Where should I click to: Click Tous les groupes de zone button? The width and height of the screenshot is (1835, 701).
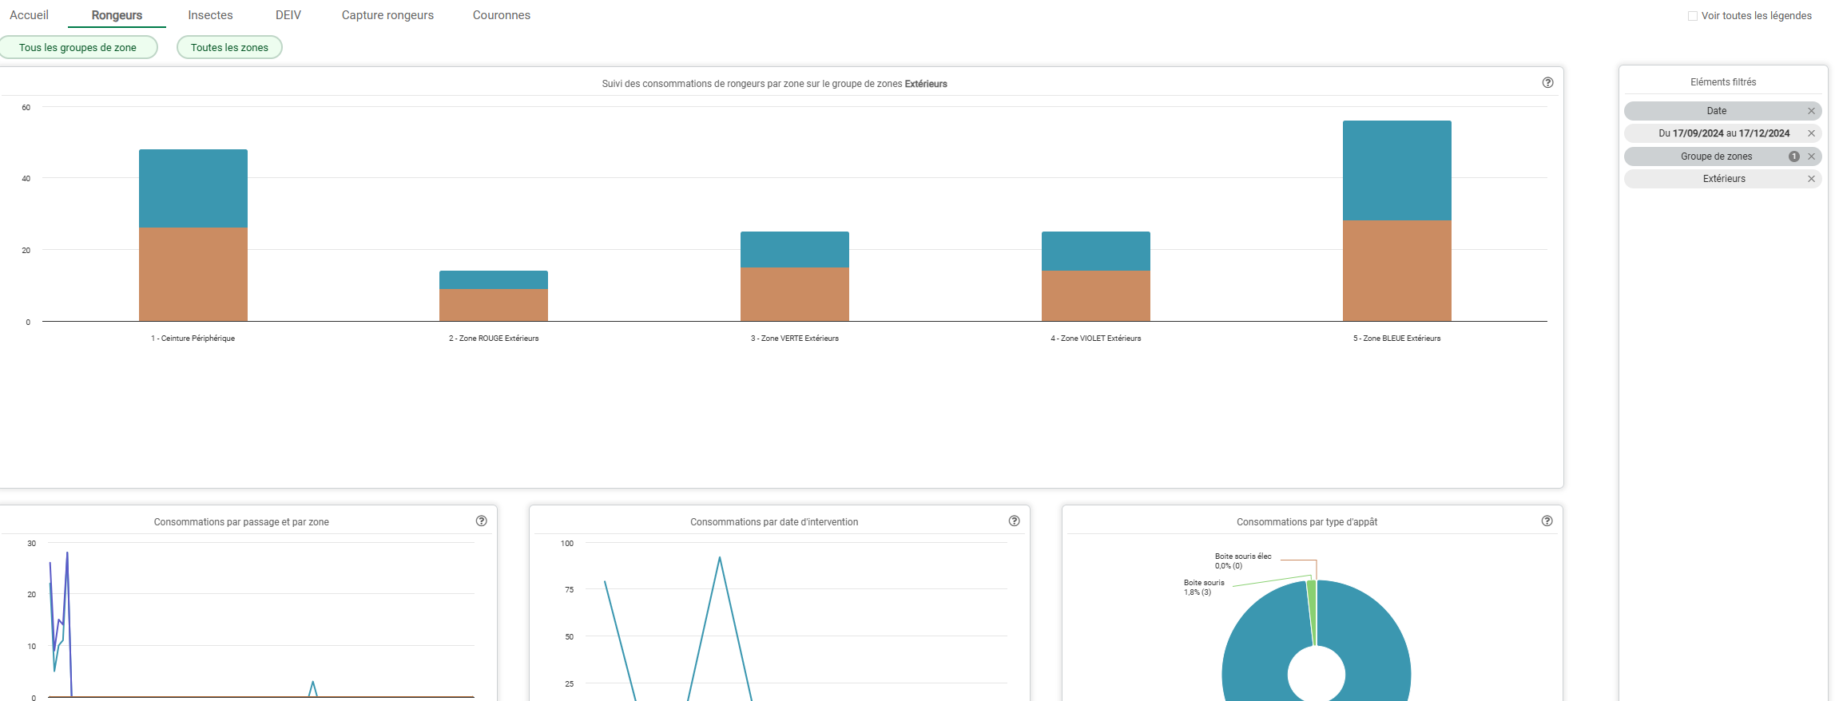pyautogui.click(x=77, y=47)
